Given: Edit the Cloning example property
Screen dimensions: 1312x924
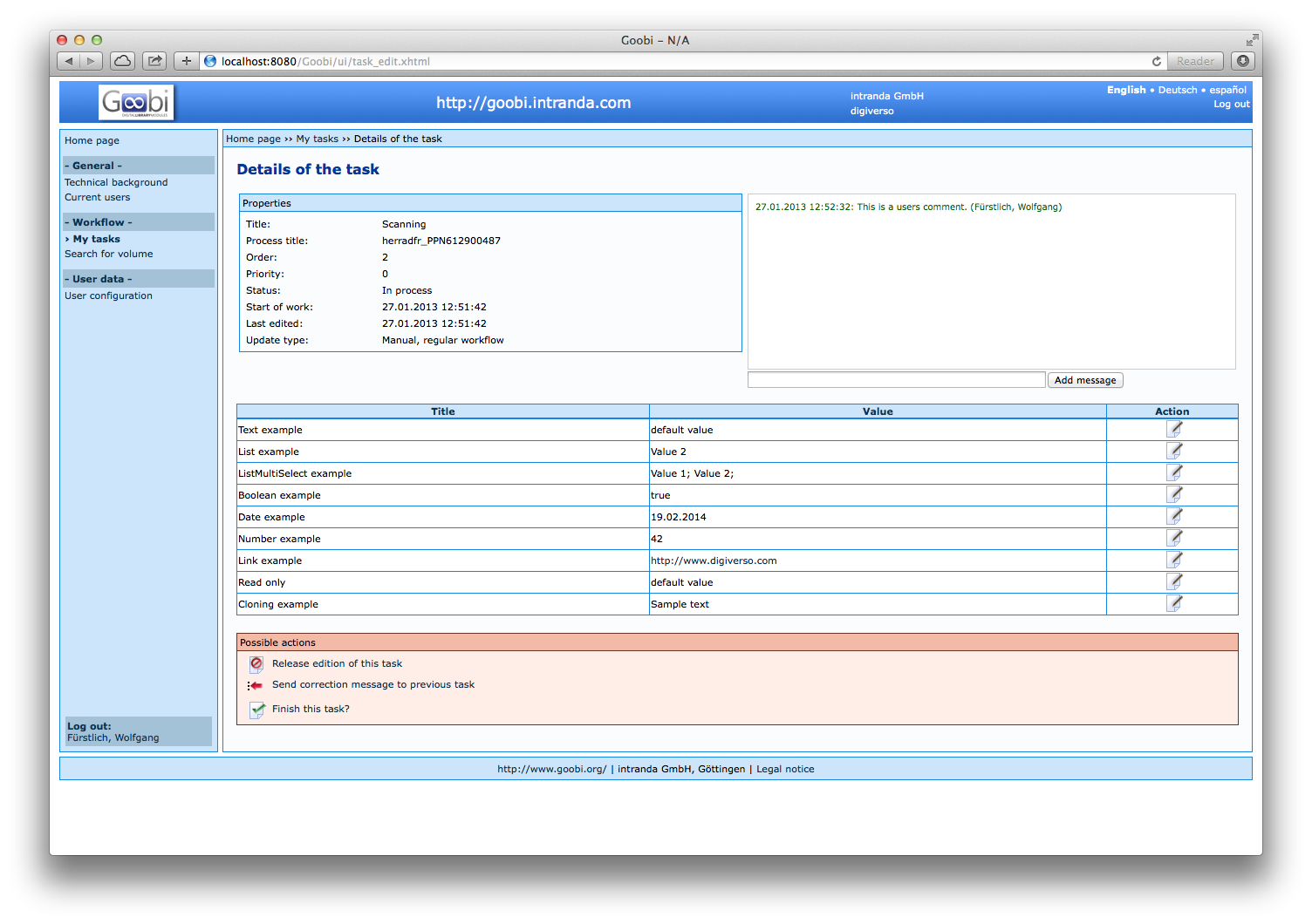Looking at the screenshot, I should (1174, 603).
